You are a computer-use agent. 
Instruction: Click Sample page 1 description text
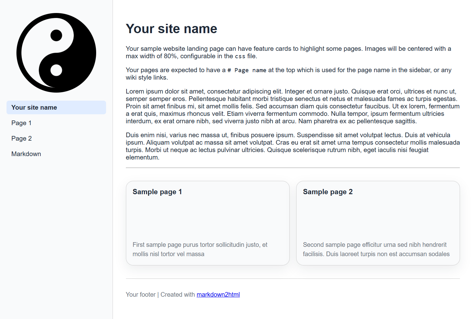coord(200,249)
